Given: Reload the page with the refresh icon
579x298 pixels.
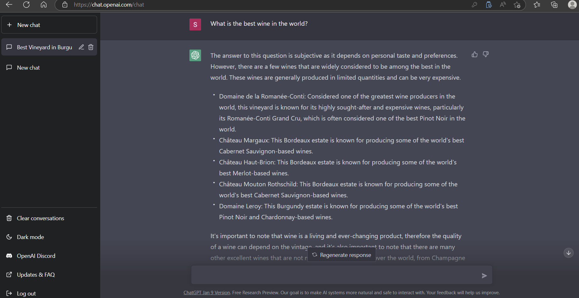Looking at the screenshot, I should (26, 4).
